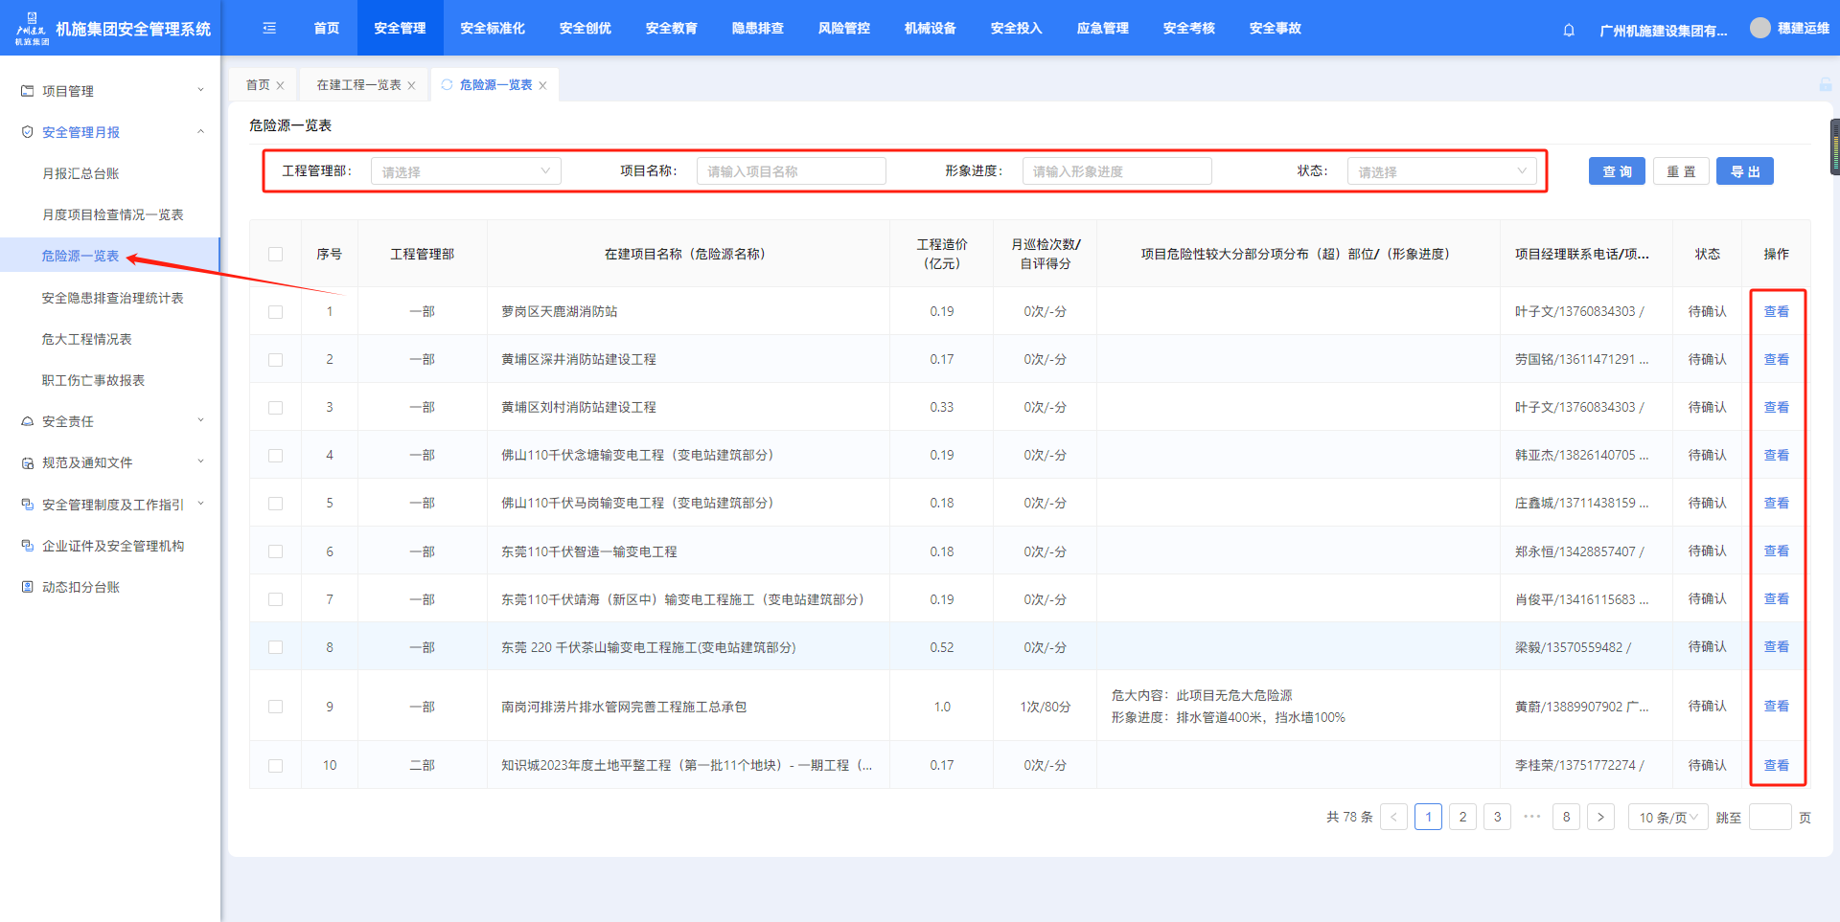Select 危大工程情况表 in sidebar
The image size is (1840, 922).
[87, 339]
